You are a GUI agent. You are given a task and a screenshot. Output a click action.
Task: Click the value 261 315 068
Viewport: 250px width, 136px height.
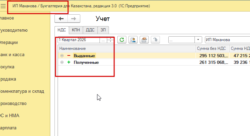click(214, 62)
